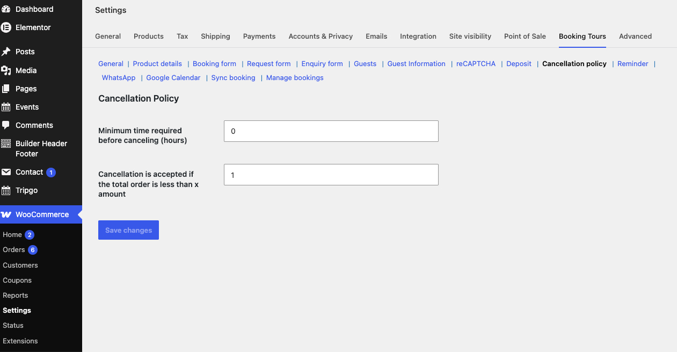Click the Home count badge

coord(30,235)
